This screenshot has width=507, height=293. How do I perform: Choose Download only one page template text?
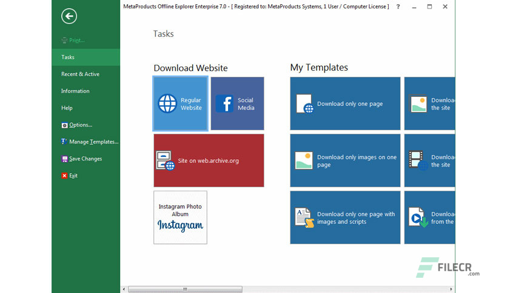(350, 104)
